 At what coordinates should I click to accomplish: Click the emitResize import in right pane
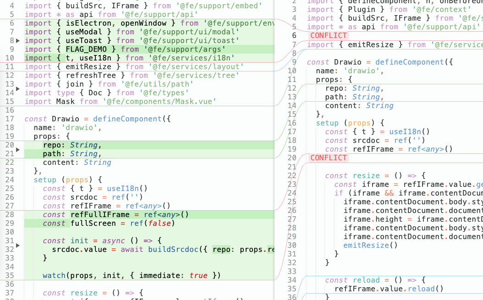click(x=394, y=44)
